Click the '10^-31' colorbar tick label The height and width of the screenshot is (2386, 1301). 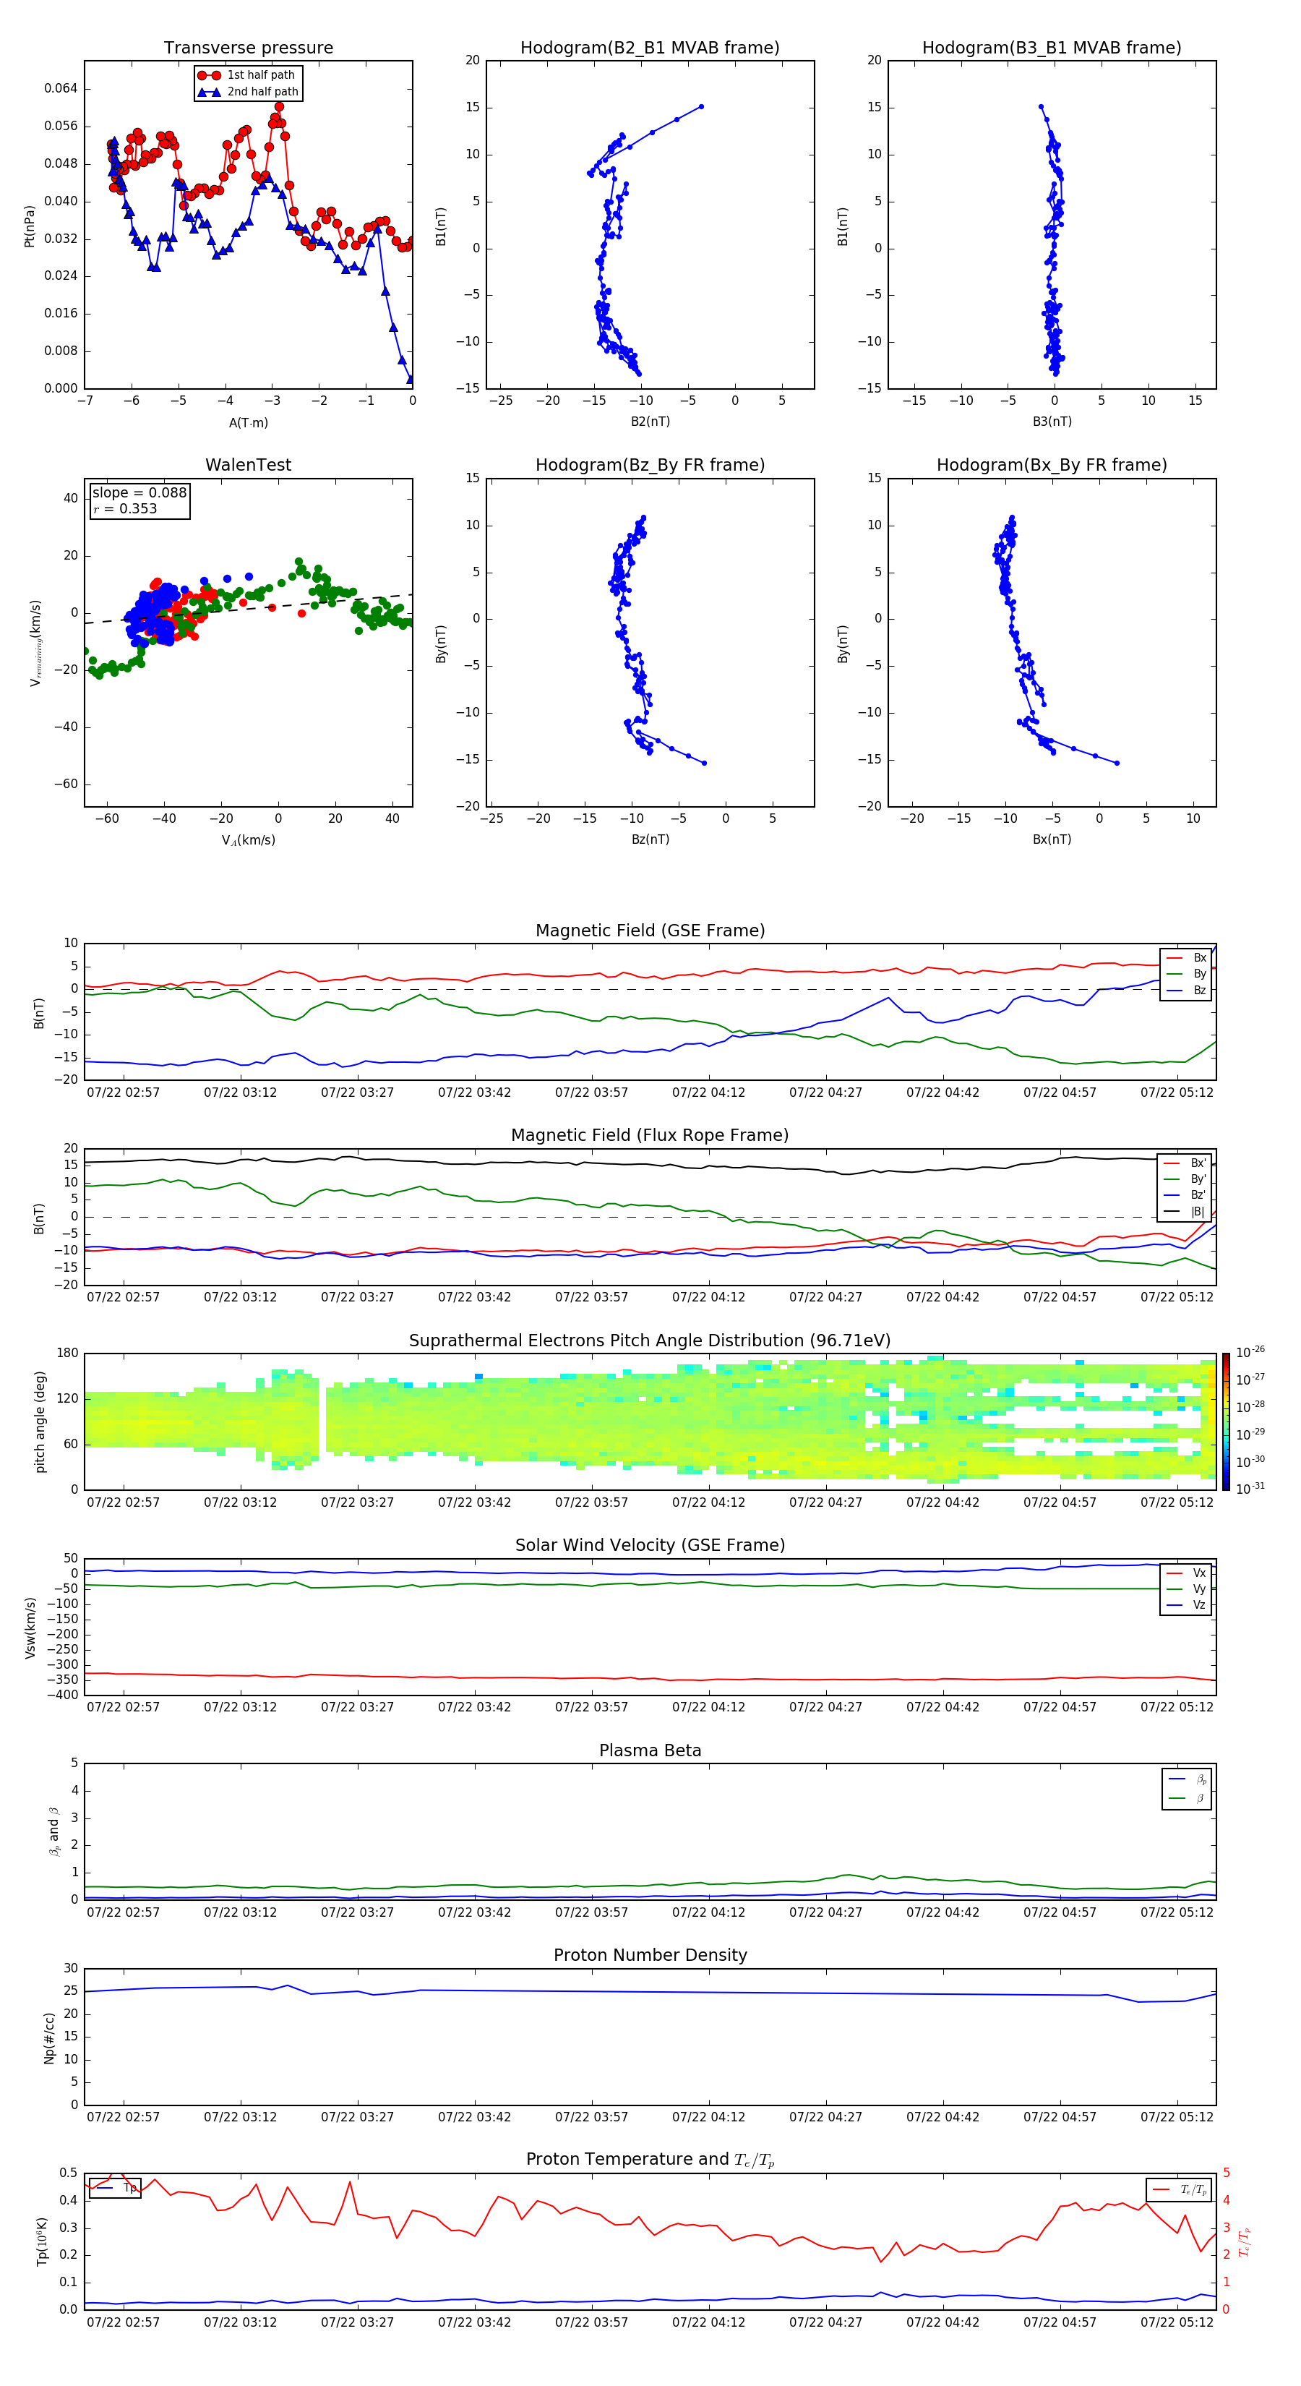pyautogui.click(x=1250, y=1489)
